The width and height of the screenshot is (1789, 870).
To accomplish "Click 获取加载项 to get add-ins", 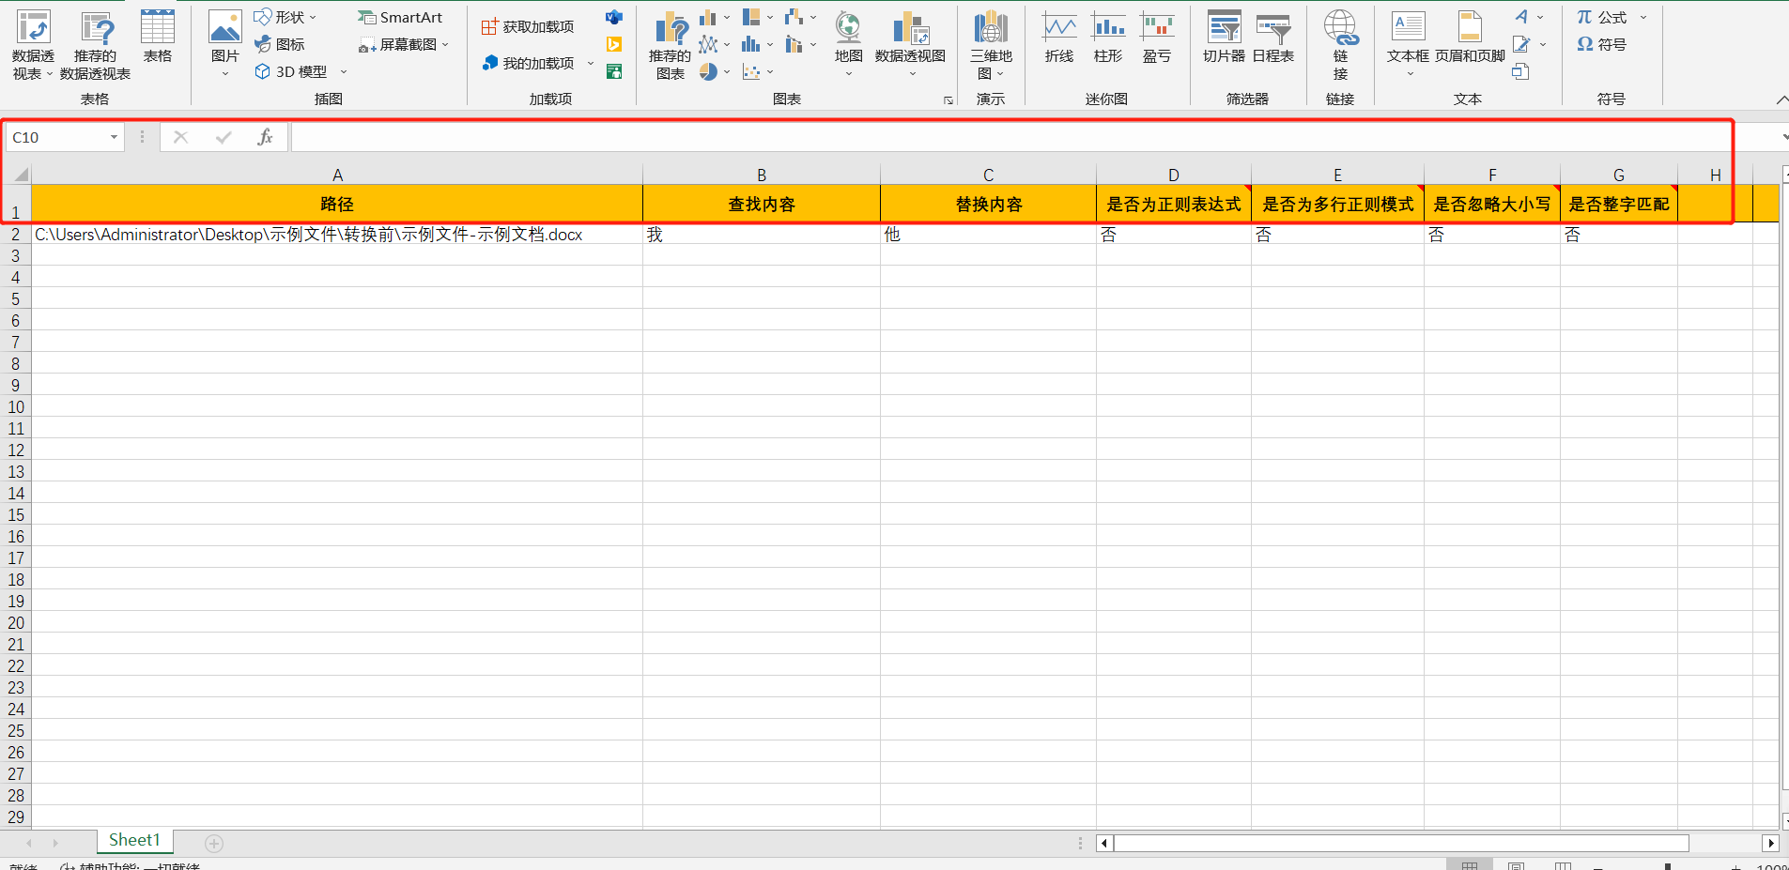I will (x=527, y=25).
